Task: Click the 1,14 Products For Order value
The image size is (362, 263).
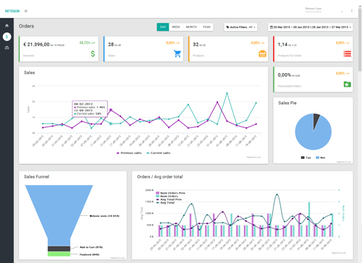Action: [x=282, y=45]
